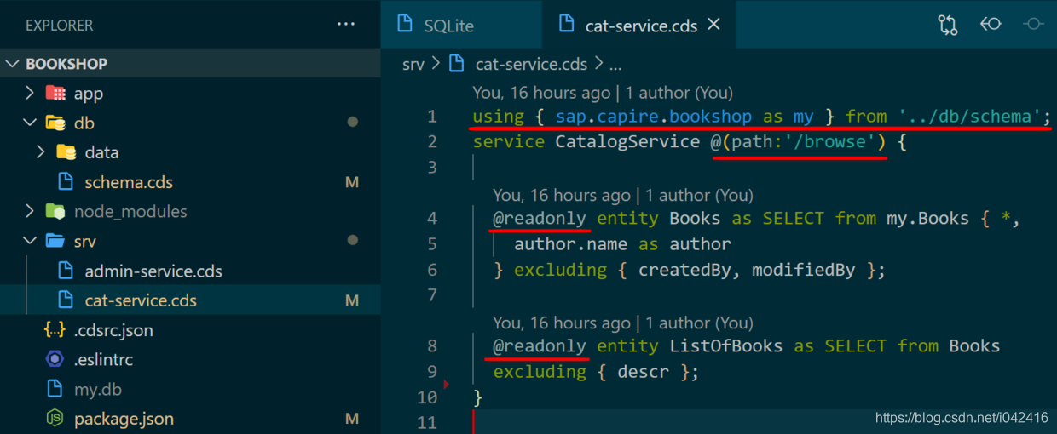Expand the app folder chevron
Viewport: 1057px width, 434px height.
click(30, 94)
